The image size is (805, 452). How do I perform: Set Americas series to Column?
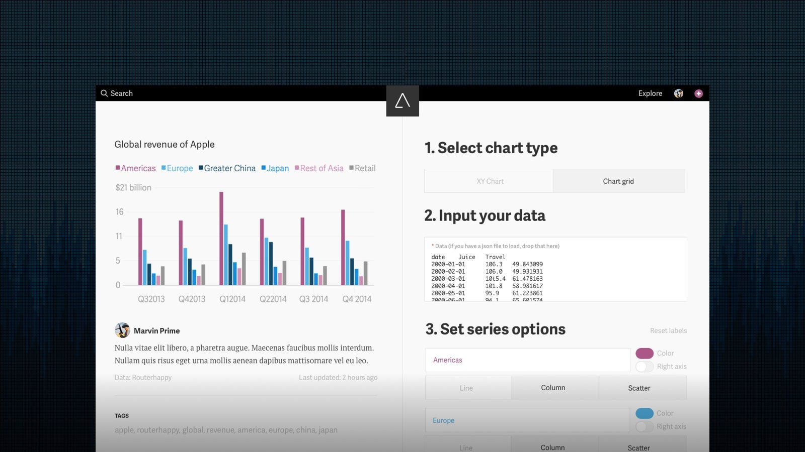coord(554,388)
